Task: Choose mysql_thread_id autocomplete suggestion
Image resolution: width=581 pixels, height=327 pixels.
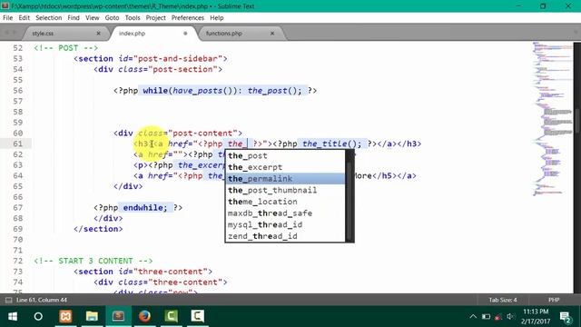Action: [x=285, y=224]
